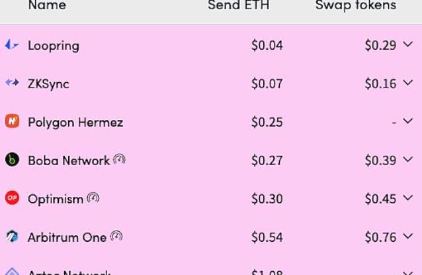Sort by the Name column header
Viewport: 422px width, 275px height.
click(x=47, y=6)
